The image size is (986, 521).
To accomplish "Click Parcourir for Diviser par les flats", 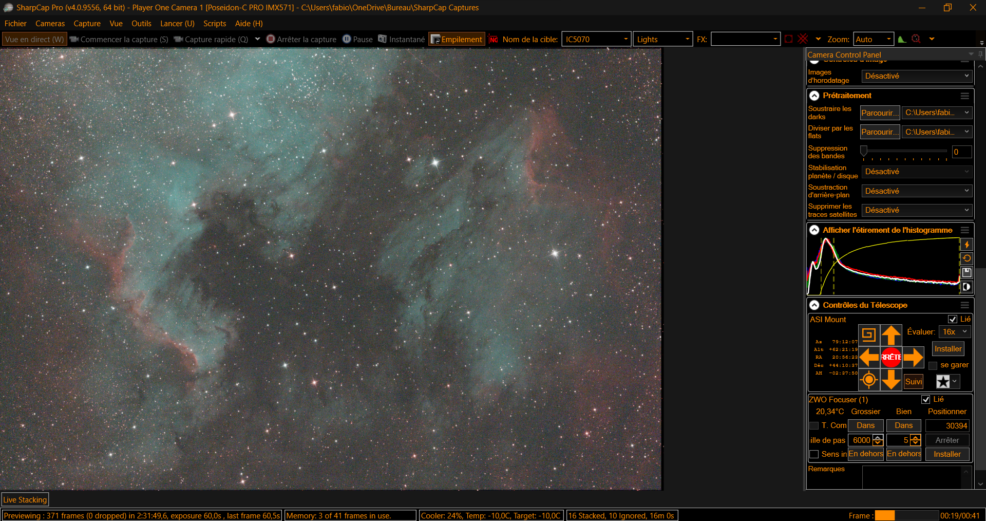I will [880, 132].
